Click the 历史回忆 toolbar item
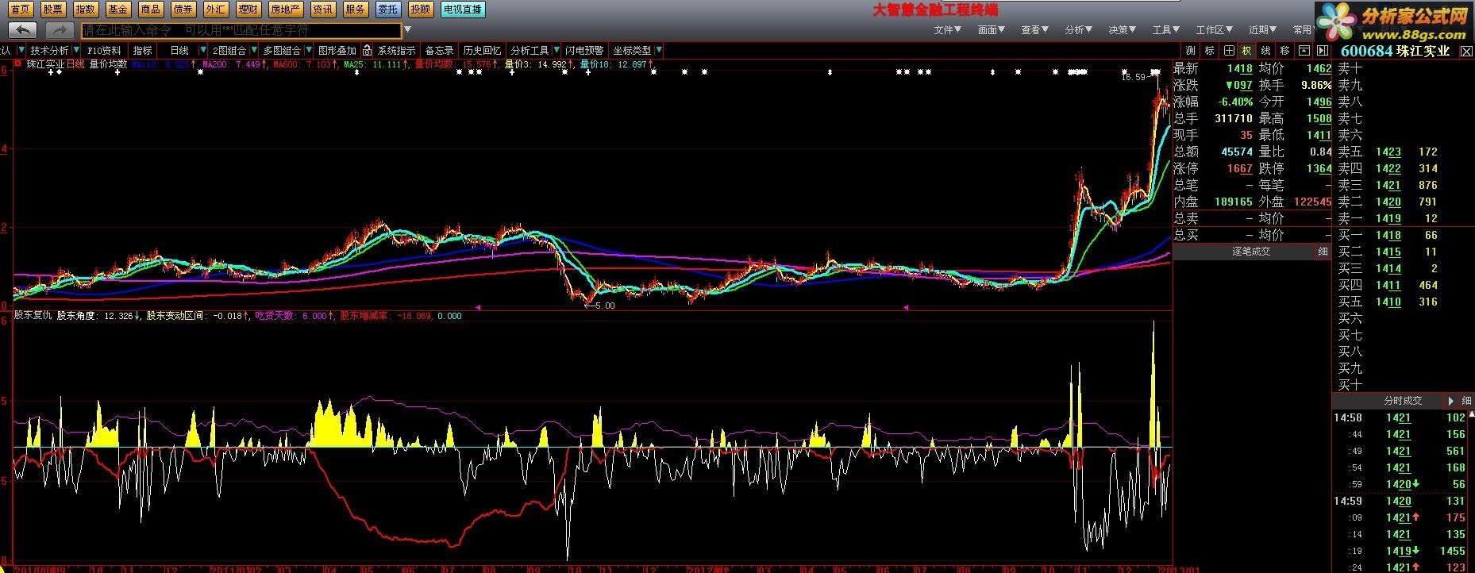 point(482,51)
